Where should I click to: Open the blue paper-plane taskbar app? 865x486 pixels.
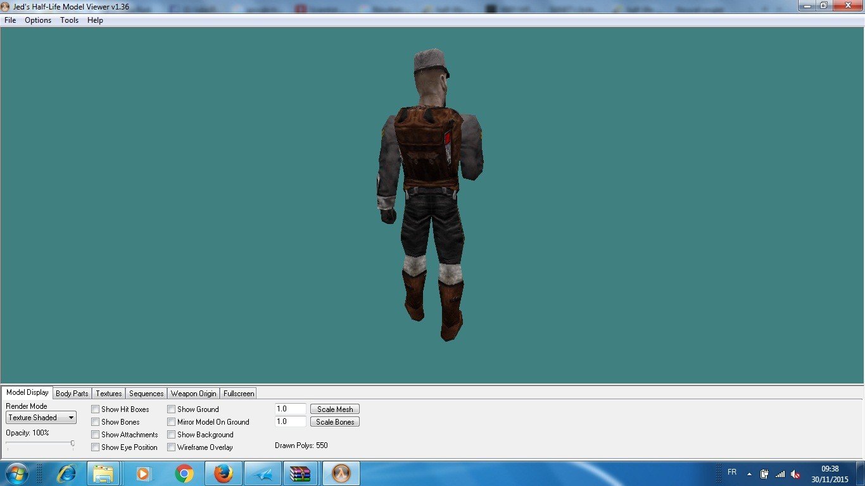[x=263, y=473]
